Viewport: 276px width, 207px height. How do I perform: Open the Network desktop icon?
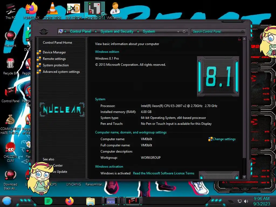tap(11, 39)
